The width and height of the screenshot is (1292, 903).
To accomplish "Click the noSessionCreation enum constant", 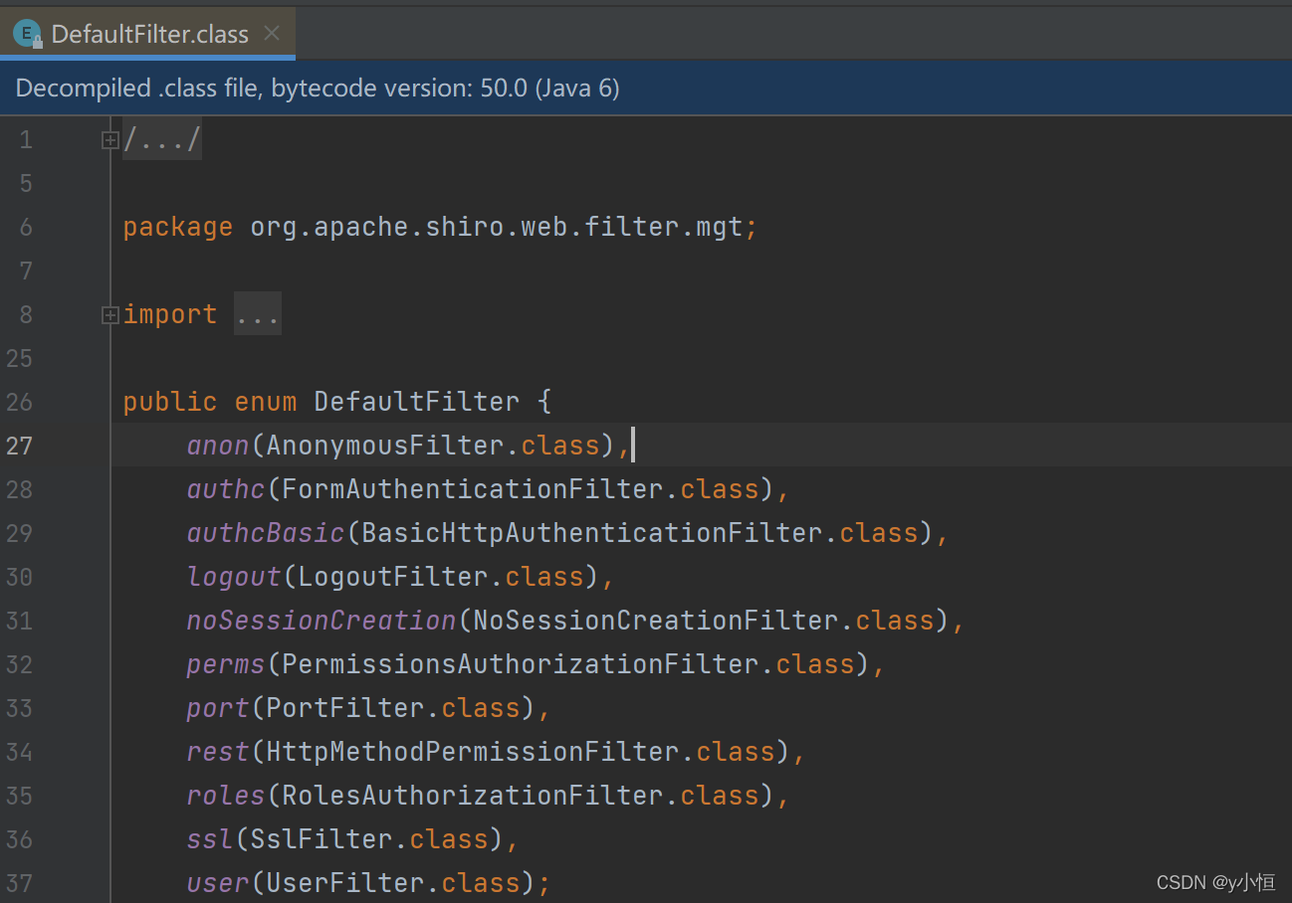I will (x=322, y=621).
